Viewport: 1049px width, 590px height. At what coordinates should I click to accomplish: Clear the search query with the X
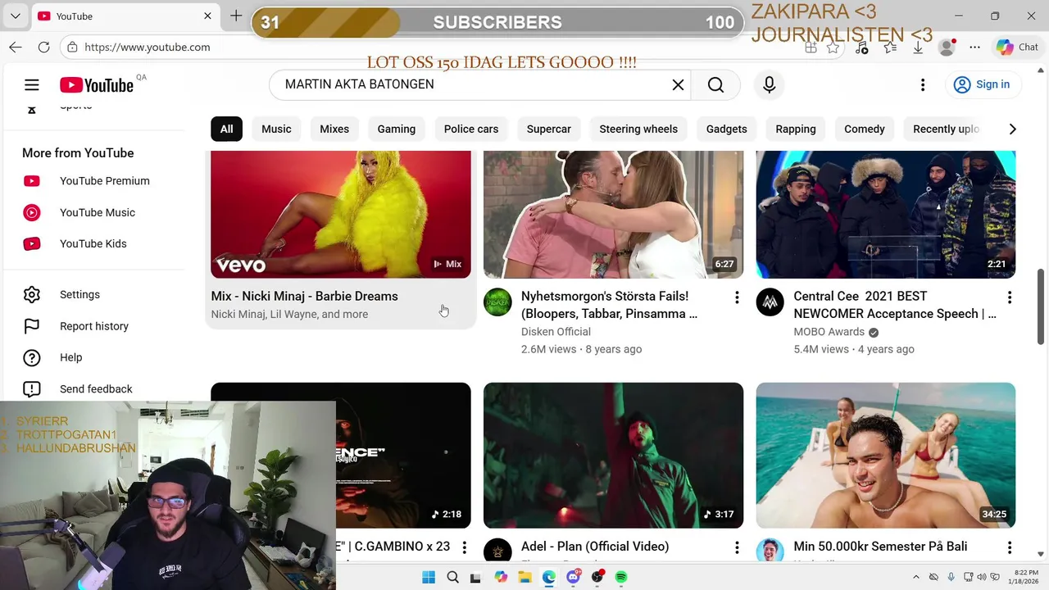coord(678,84)
